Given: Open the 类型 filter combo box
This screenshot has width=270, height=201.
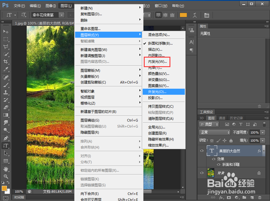Looking at the screenshot, I should pyautogui.click(x=209, y=124).
